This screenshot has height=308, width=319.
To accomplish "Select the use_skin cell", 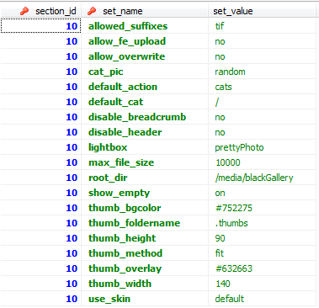I will (145, 299).
